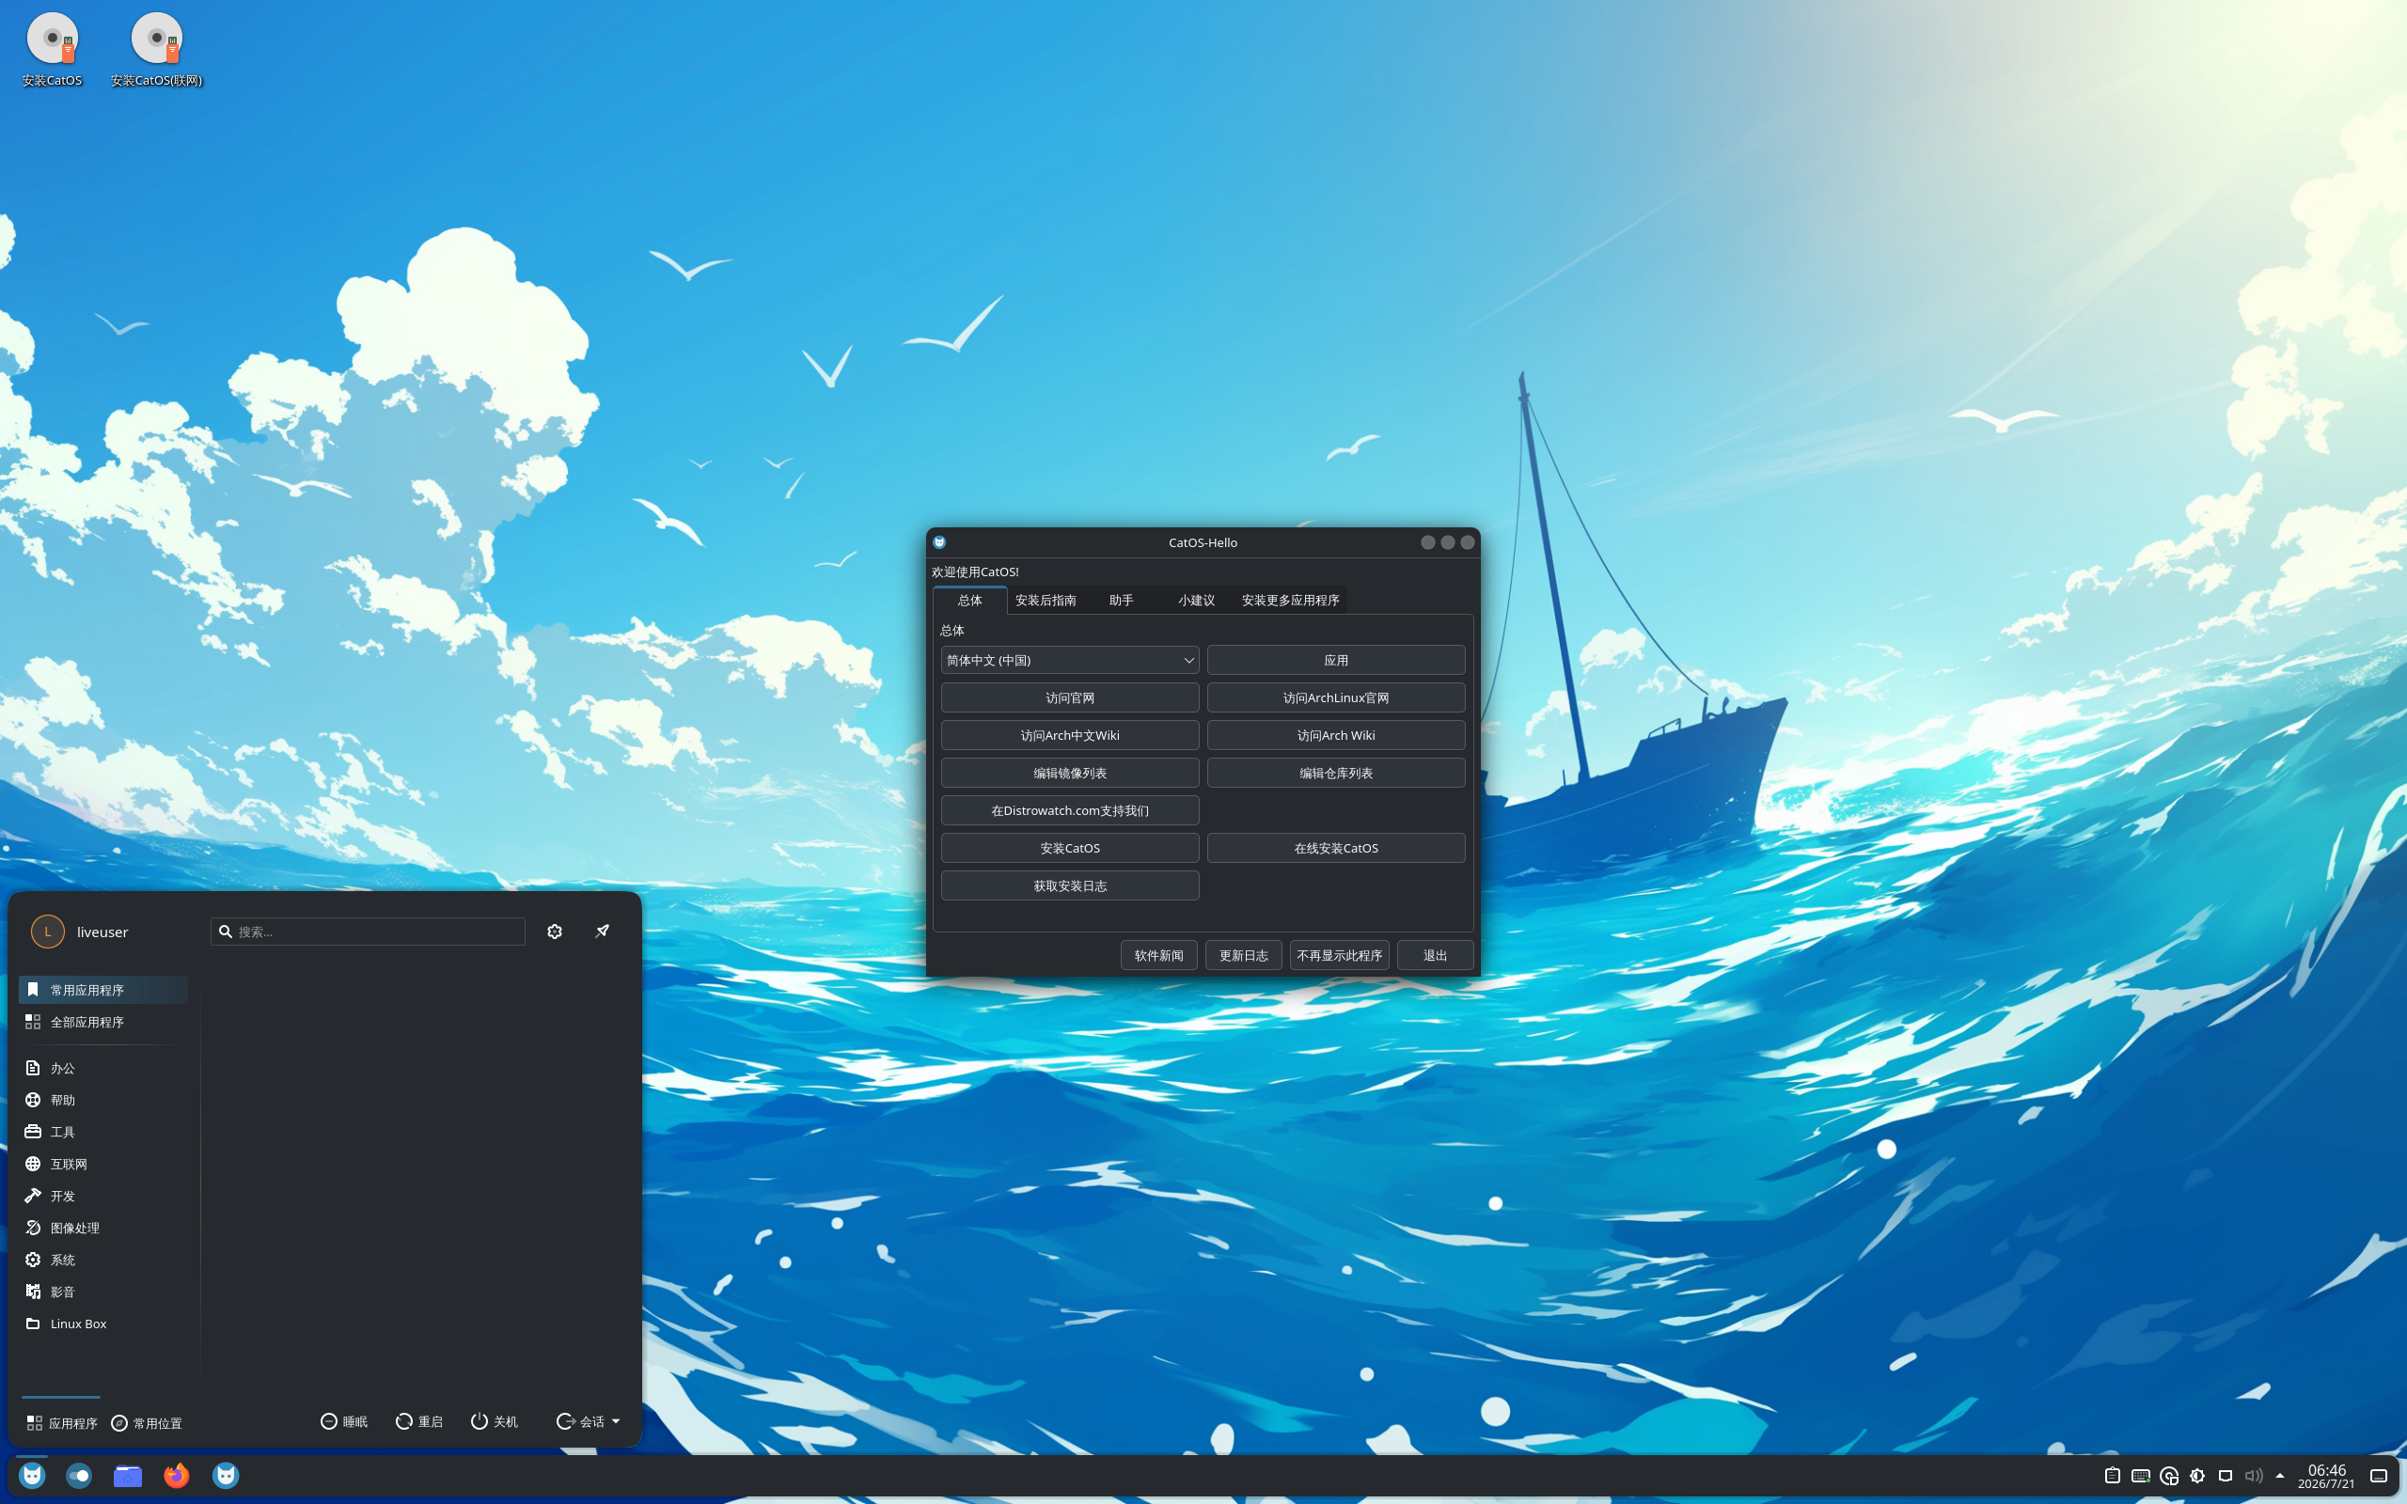2407x1504 pixels.
Task: Click the gear configure icon in the launcher
Action: [555, 931]
